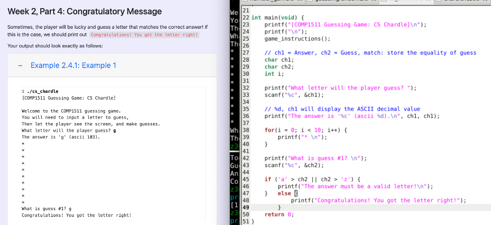
Task: Click the '} else {' line in editor
Action: coord(281,193)
